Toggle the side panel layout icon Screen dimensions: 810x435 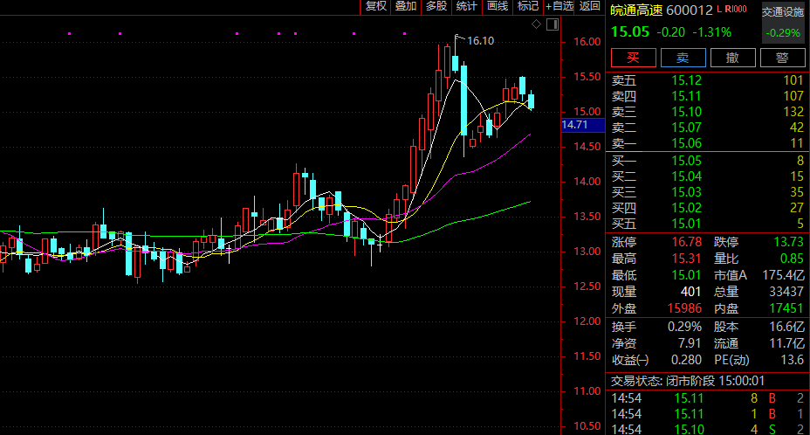(x=552, y=24)
